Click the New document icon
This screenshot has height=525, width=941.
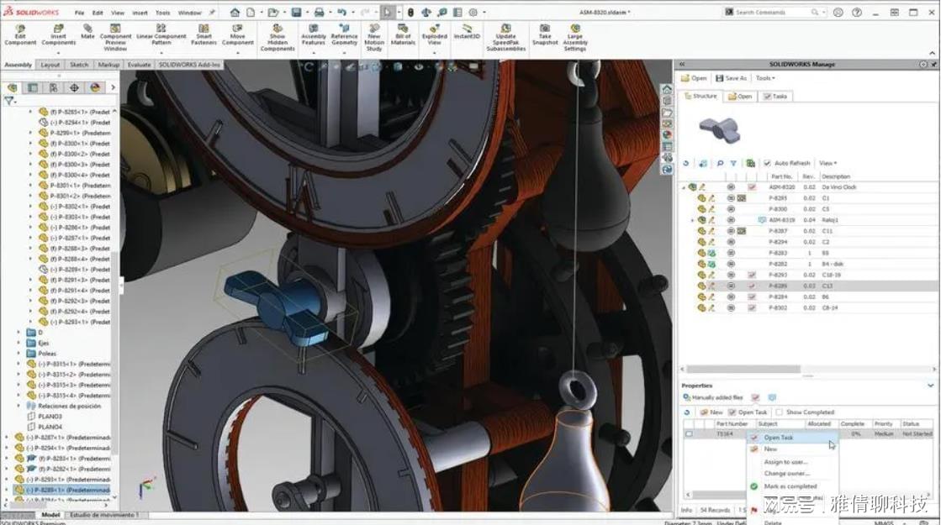[x=251, y=12]
